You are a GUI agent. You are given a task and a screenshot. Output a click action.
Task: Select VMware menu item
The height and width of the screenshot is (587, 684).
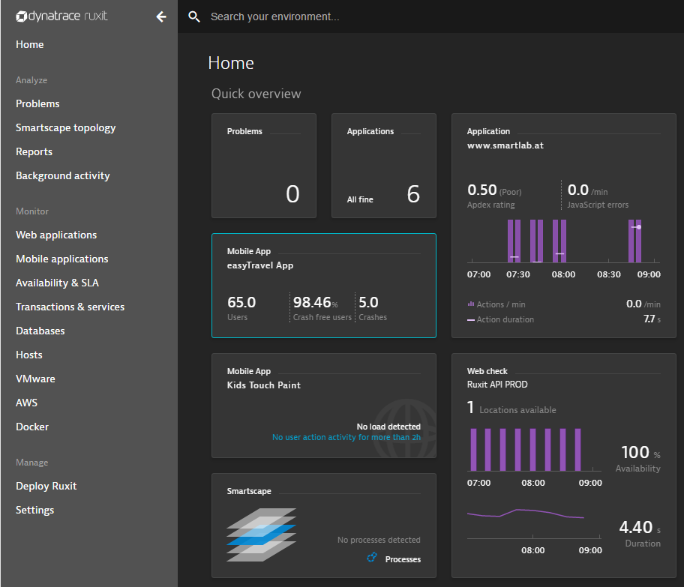coord(35,379)
